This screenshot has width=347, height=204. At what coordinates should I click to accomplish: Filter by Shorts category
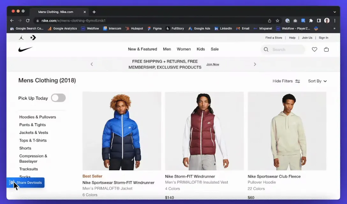25,148
